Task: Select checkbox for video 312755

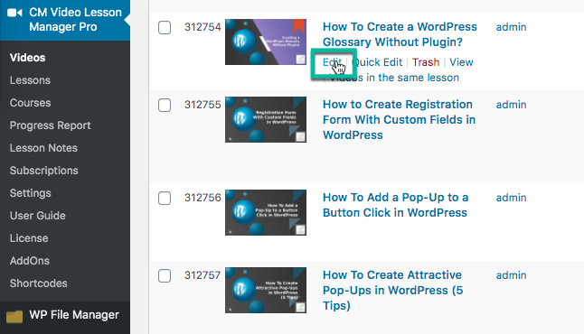Action: pyautogui.click(x=165, y=106)
